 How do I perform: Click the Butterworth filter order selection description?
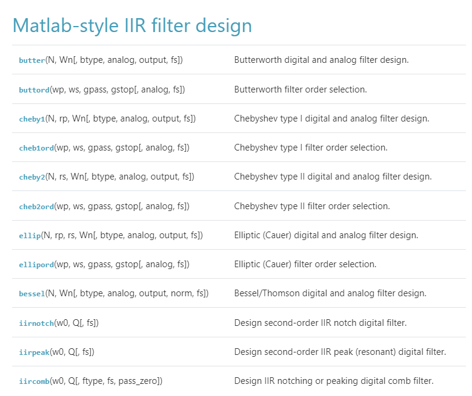coord(301,89)
